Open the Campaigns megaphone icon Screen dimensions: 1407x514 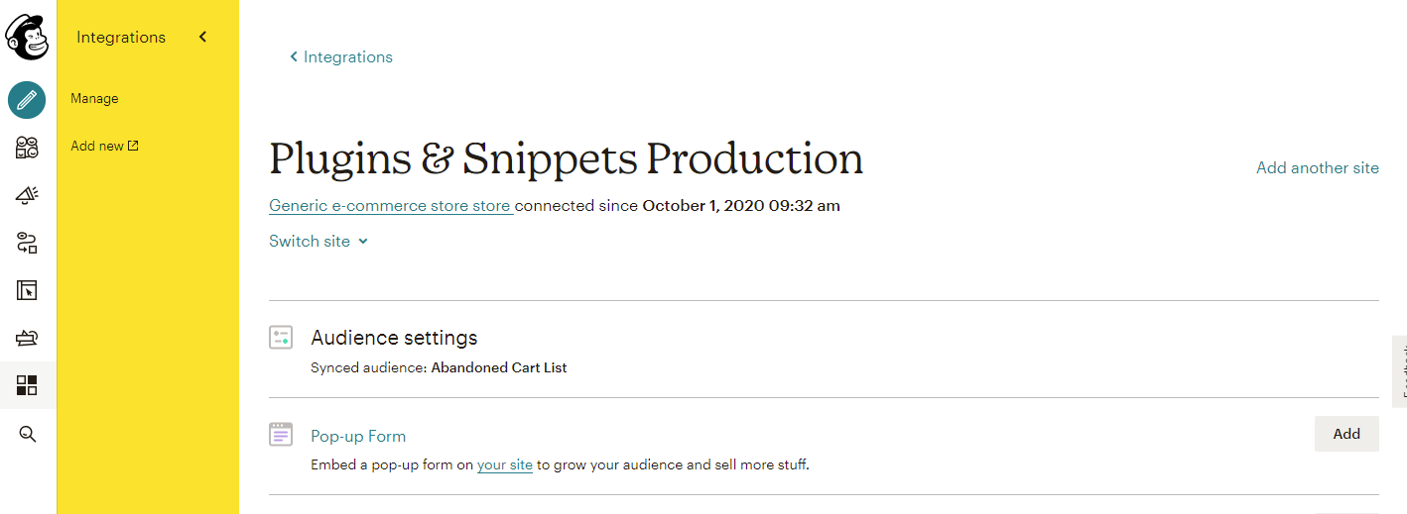[x=27, y=195]
